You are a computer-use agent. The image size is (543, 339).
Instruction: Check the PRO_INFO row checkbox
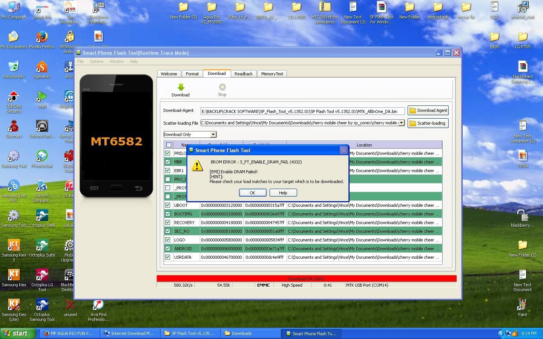coord(168,179)
